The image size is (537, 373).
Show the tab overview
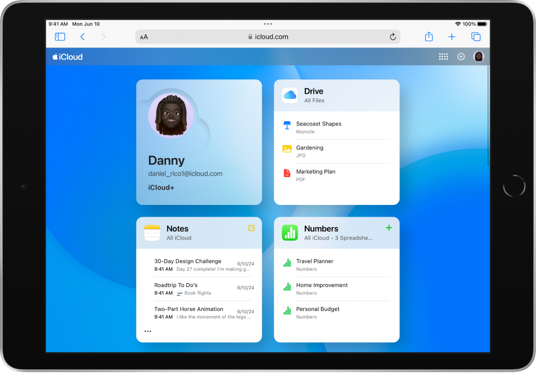[x=476, y=37]
